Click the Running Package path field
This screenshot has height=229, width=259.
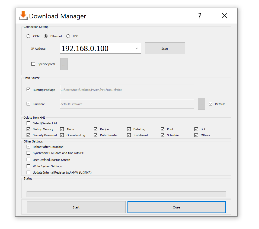(x=127, y=90)
